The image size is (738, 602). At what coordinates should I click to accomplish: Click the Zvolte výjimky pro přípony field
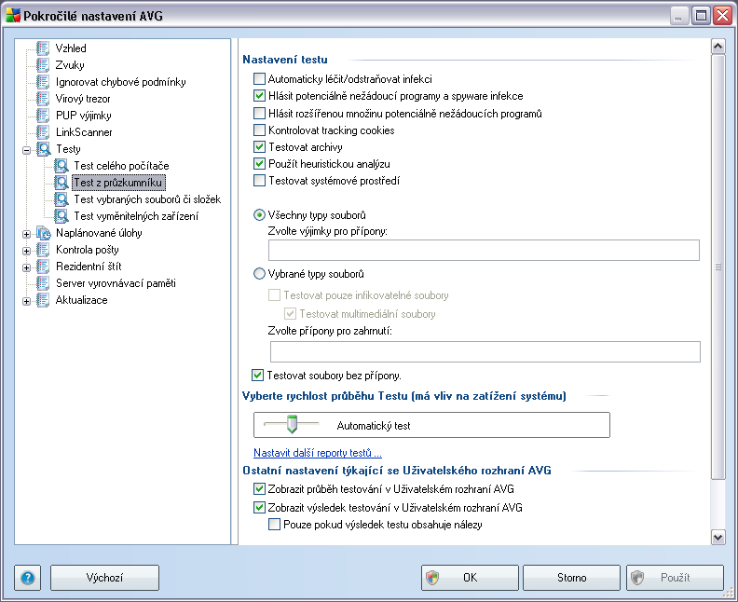tap(484, 251)
